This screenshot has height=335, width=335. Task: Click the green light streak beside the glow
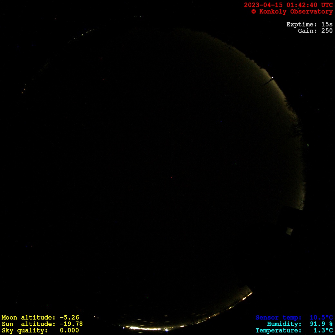(x=308, y=145)
